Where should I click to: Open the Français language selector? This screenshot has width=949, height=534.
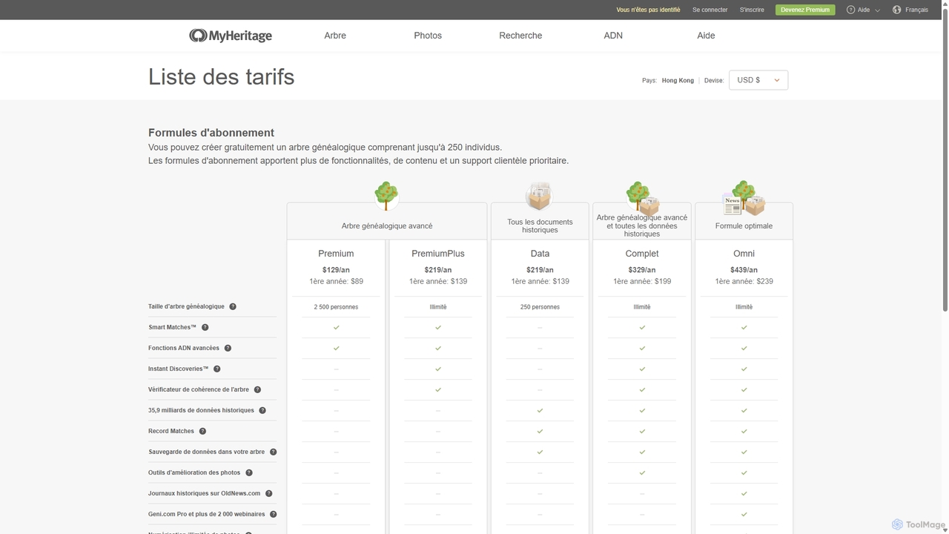point(910,10)
